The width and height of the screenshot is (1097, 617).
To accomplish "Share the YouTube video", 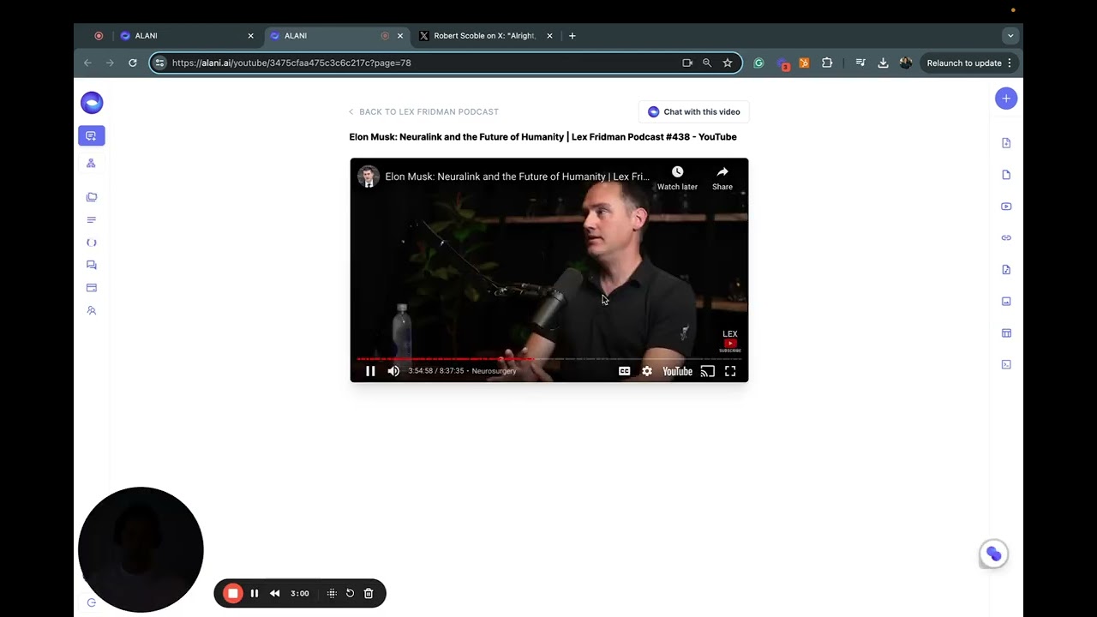I will point(722,177).
